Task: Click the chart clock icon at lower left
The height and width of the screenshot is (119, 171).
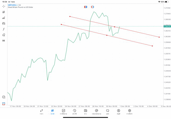Action: click(x=4, y=97)
